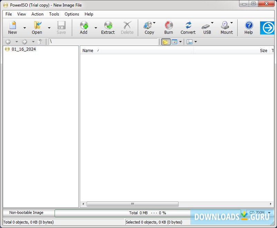Click the Help question mark icon
Screen dimensions: 277x228
(x=249, y=25)
